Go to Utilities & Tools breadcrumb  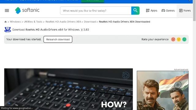pyautogui.click(x=33, y=22)
